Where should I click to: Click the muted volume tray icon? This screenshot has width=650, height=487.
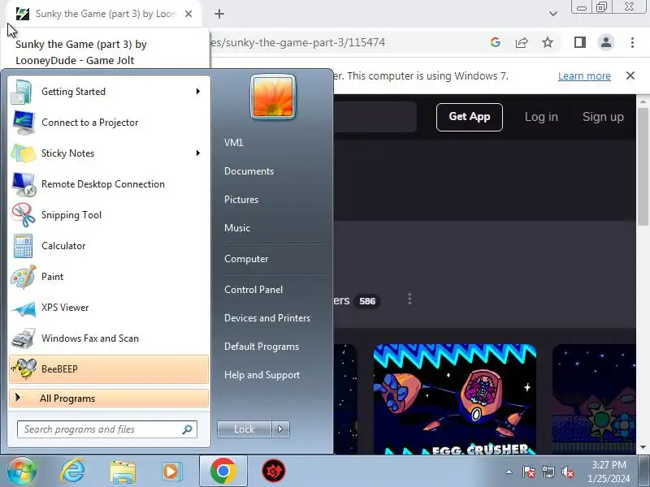(567, 472)
